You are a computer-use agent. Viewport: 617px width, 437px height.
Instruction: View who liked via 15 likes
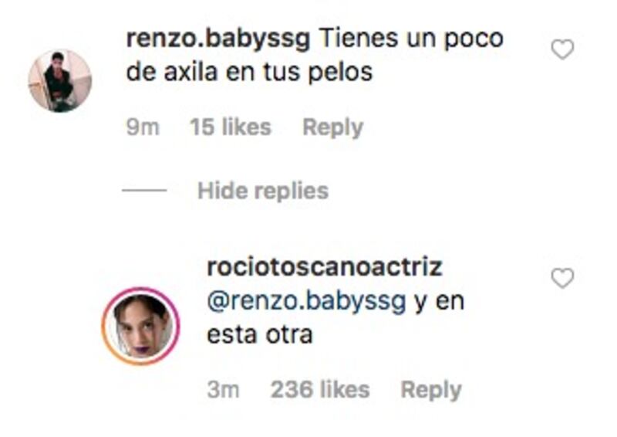coord(231,127)
